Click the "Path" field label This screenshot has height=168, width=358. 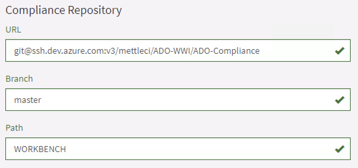tap(14, 128)
